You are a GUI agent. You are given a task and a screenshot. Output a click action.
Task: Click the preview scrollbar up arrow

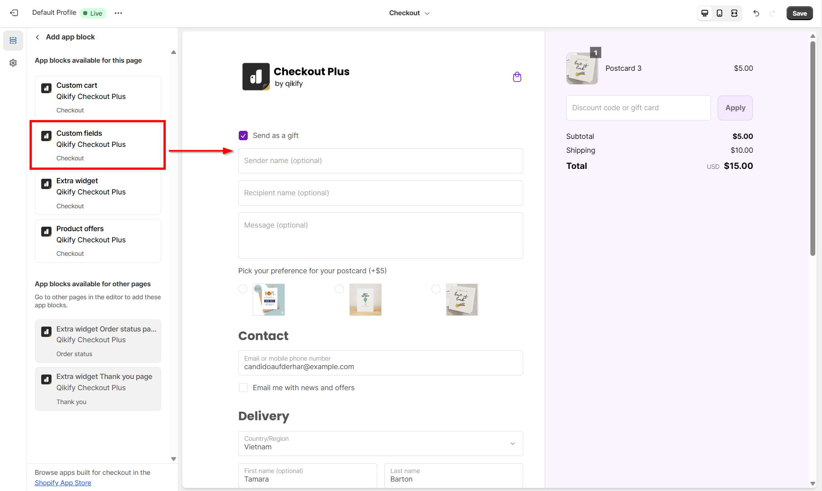coord(813,36)
